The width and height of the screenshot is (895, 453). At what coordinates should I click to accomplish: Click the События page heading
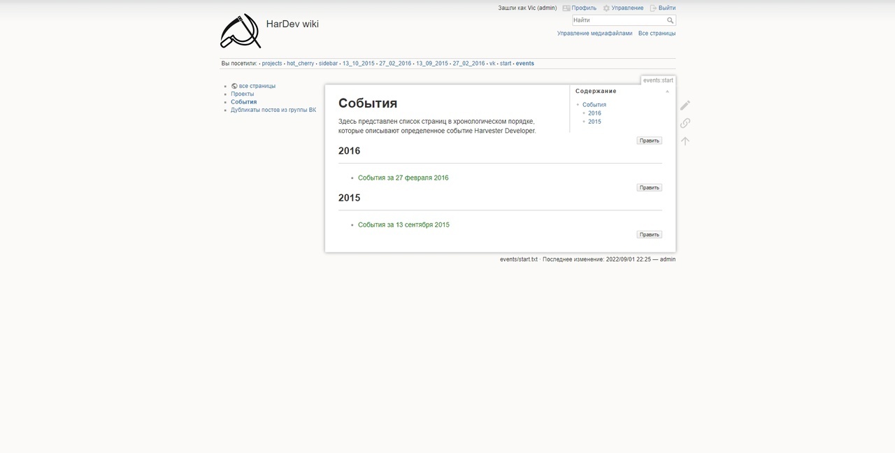[368, 103]
